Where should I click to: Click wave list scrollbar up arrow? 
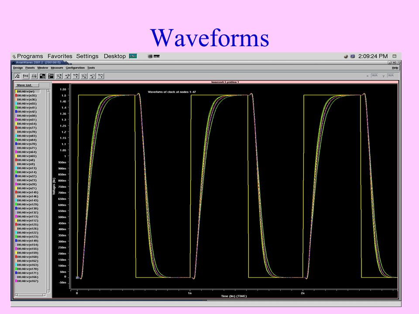pyautogui.click(x=48, y=91)
